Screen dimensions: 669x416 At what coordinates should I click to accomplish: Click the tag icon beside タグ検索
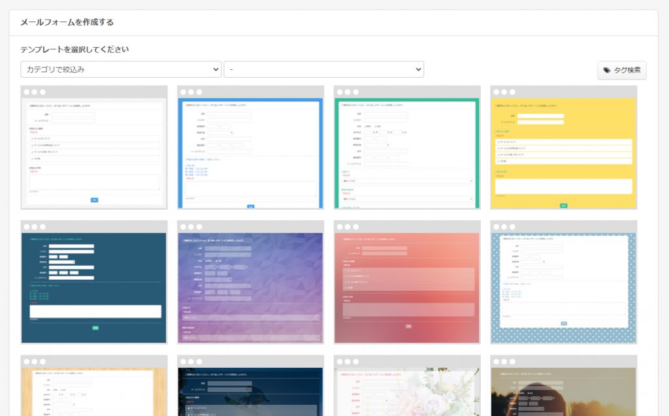click(607, 71)
